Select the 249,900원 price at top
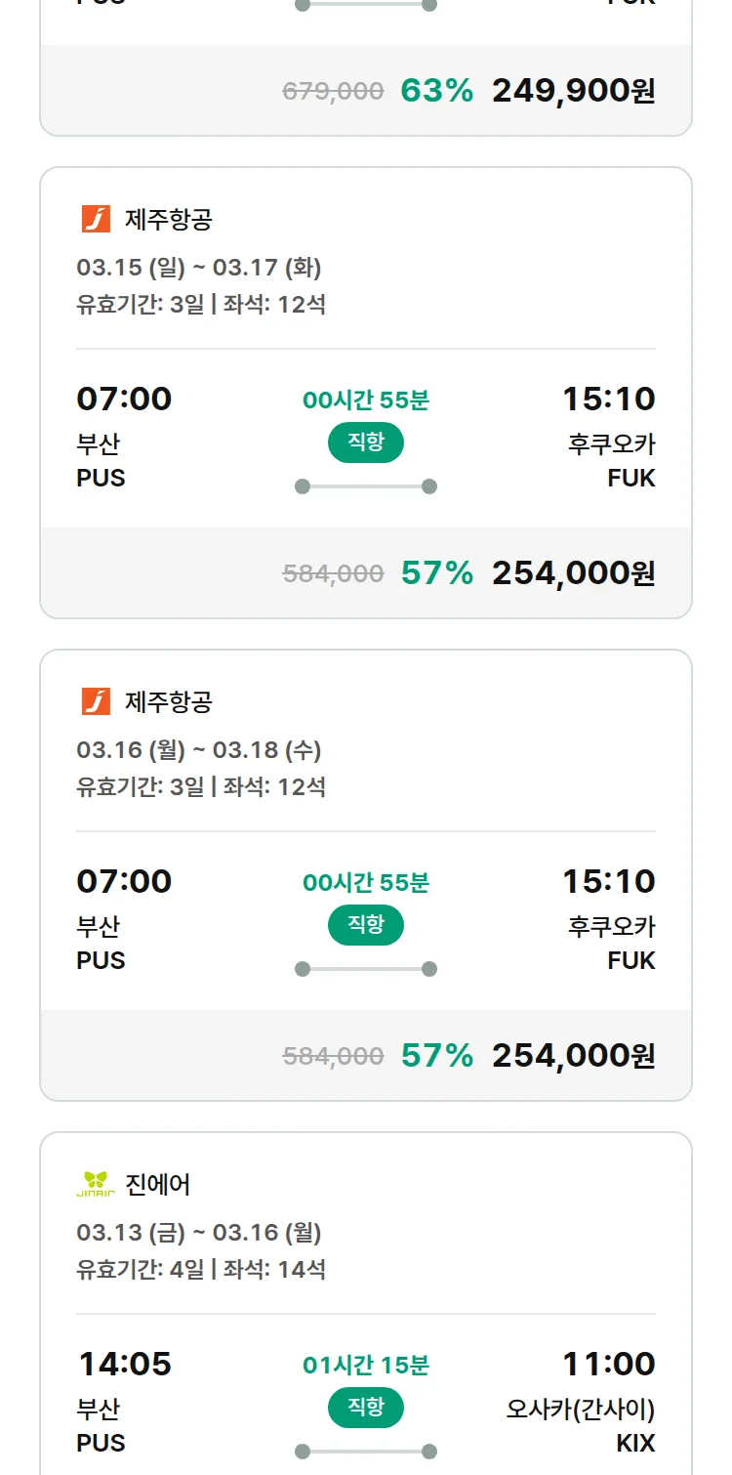Viewport: 732px width, 1475px height. tap(573, 91)
